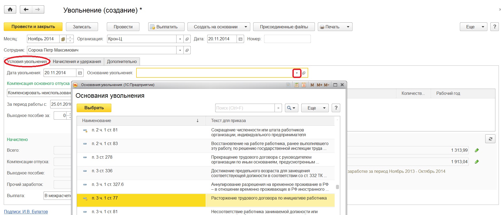The height and width of the screenshot is (215, 501).
Task: Clear search field with the x icon
Action: [278, 108]
